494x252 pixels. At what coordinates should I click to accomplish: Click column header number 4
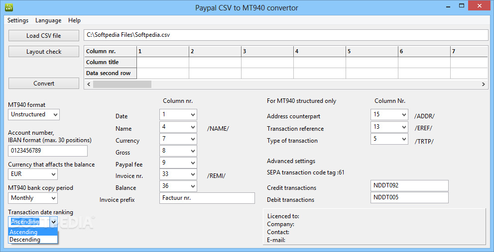click(320, 51)
